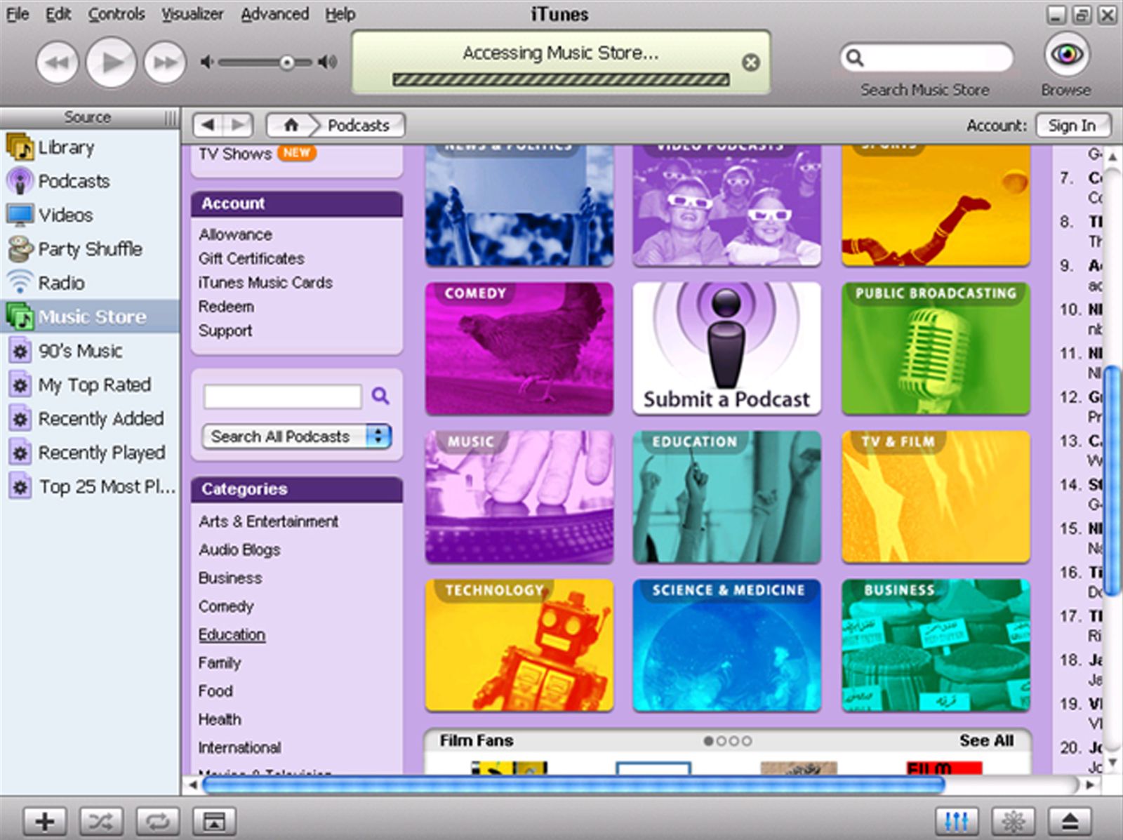The image size is (1123, 840).
Task: Open the Comedy podcast tile
Action: coord(519,349)
